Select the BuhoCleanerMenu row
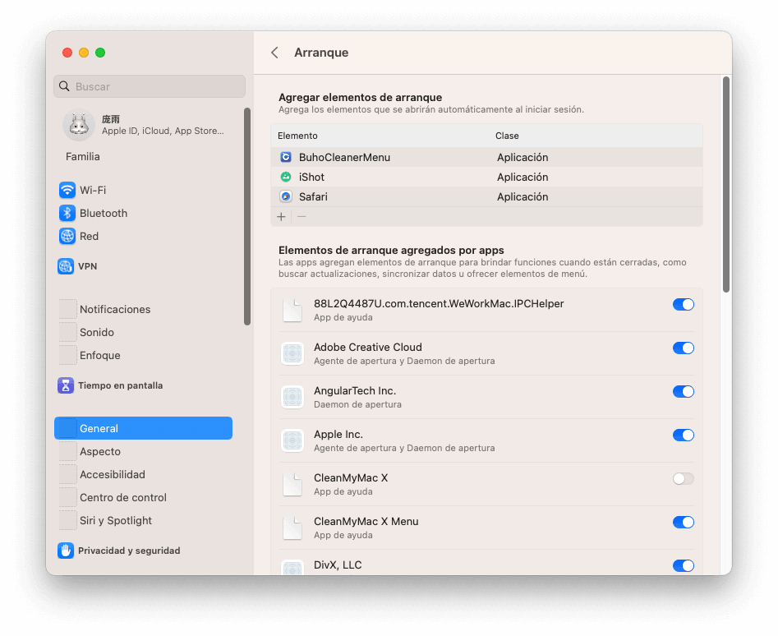 (486, 157)
